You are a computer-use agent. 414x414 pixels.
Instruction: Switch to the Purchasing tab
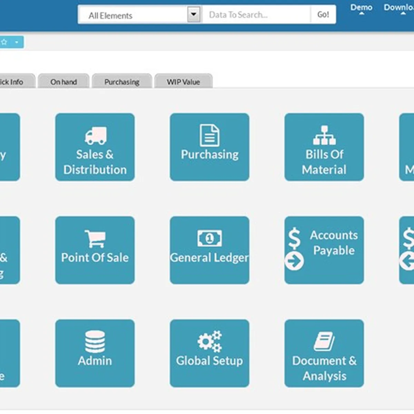tap(122, 81)
